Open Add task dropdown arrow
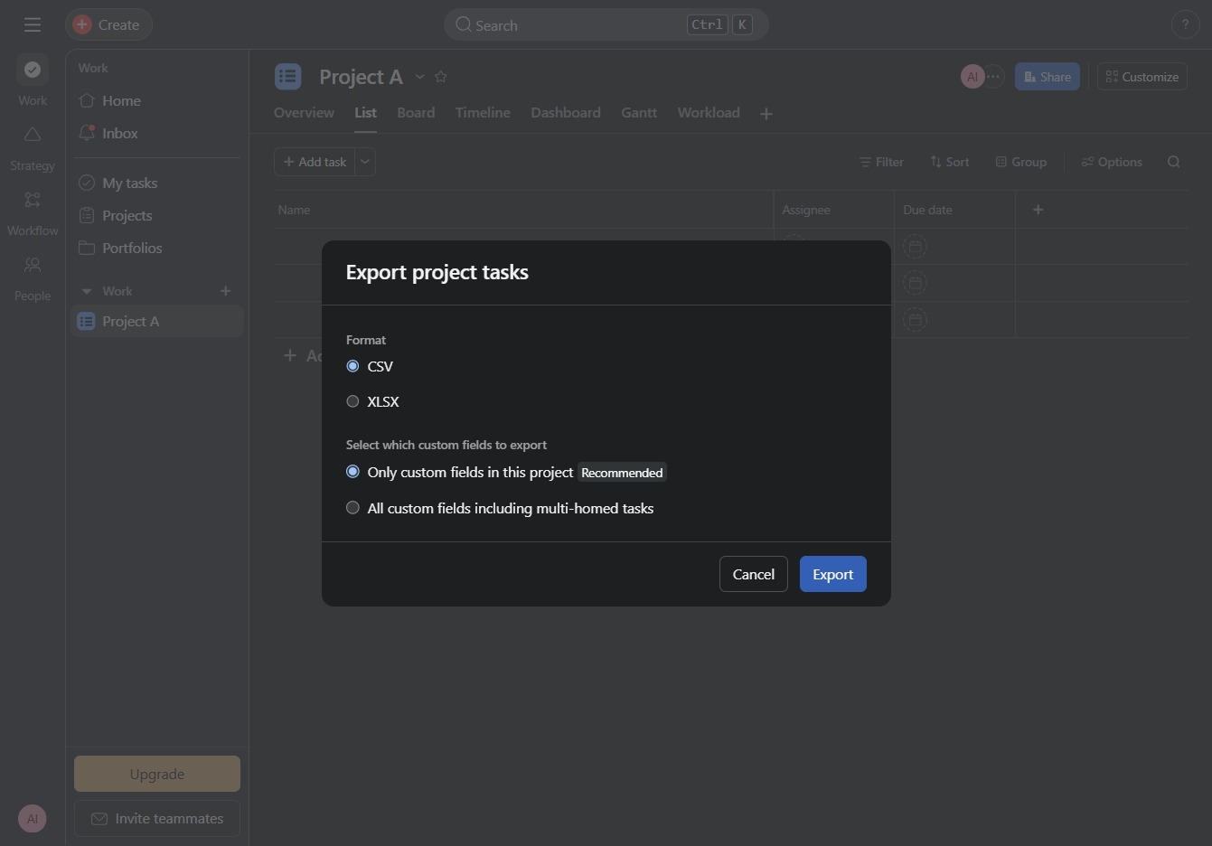 365,162
